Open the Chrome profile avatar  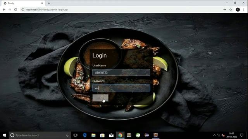click(x=238, y=10)
